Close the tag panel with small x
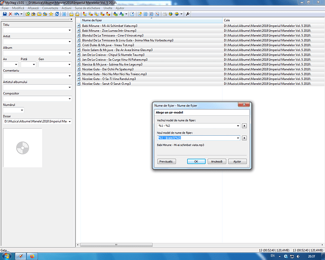The width and height of the screenshot is (325, 260). pyautogui.click(x=71, y=19)
